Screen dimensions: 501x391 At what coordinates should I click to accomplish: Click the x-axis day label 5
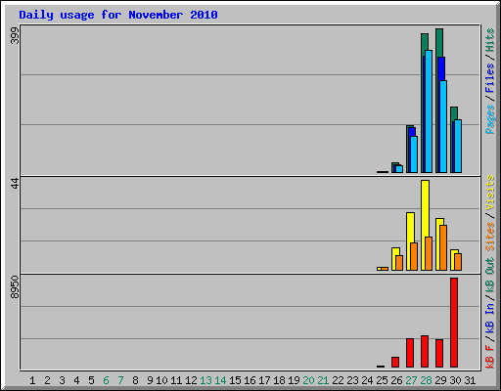91,380
